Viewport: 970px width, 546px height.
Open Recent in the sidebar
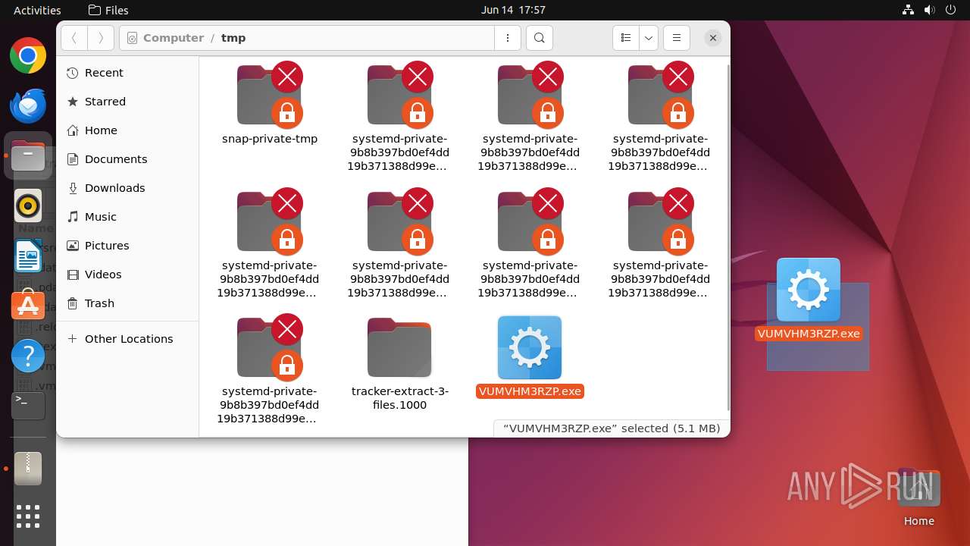click(x=127, y=73)
